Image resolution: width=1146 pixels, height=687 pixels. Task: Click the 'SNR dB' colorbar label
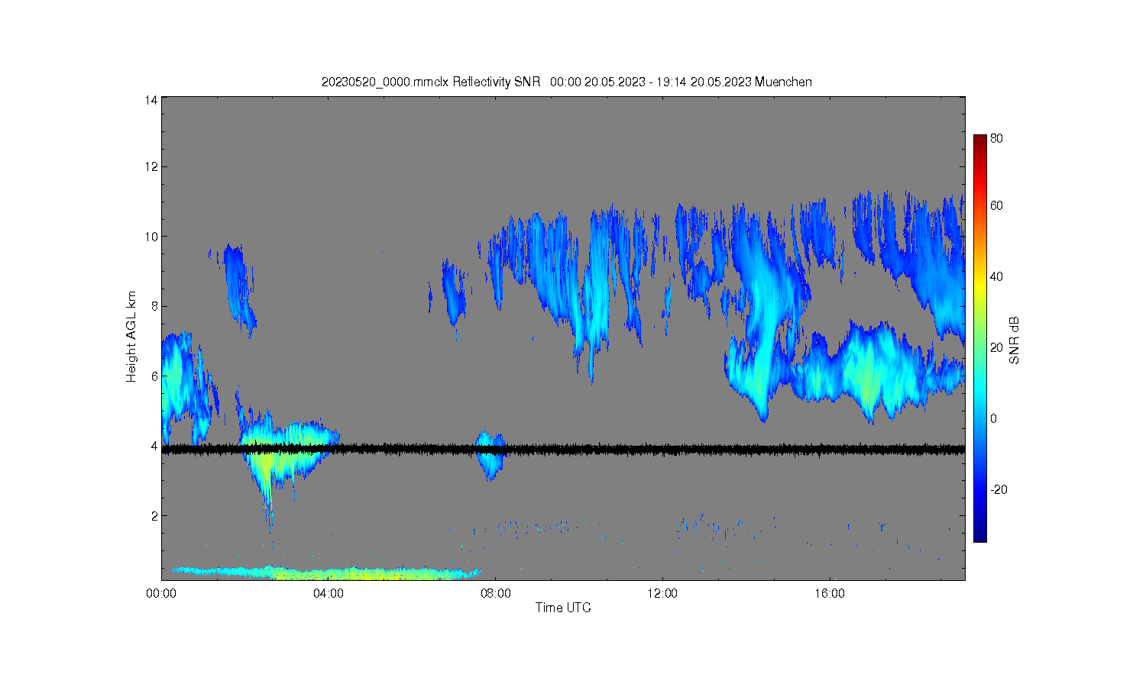point(1015,340)
